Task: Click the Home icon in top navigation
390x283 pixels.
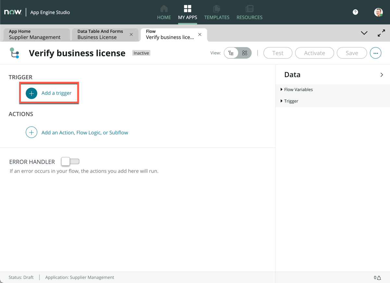Action: [x=164, y=9]
